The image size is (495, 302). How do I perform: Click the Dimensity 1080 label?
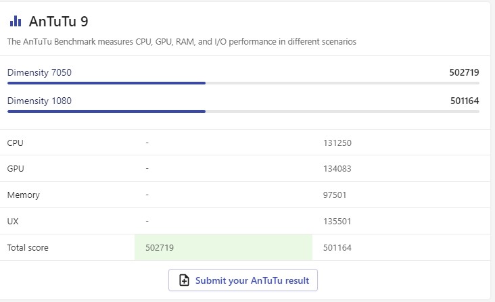(39, 101)
